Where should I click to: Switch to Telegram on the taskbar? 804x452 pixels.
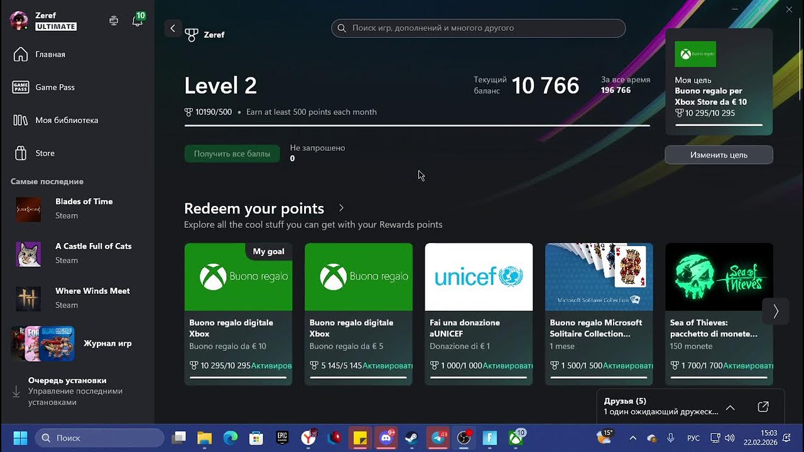438,438
